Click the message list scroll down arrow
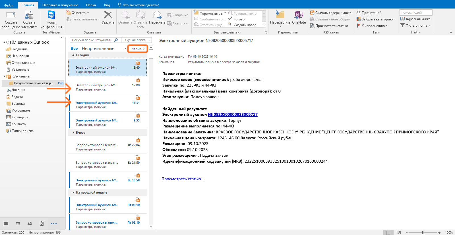Viewport: 455px width, 235px height. pos(151,227)
